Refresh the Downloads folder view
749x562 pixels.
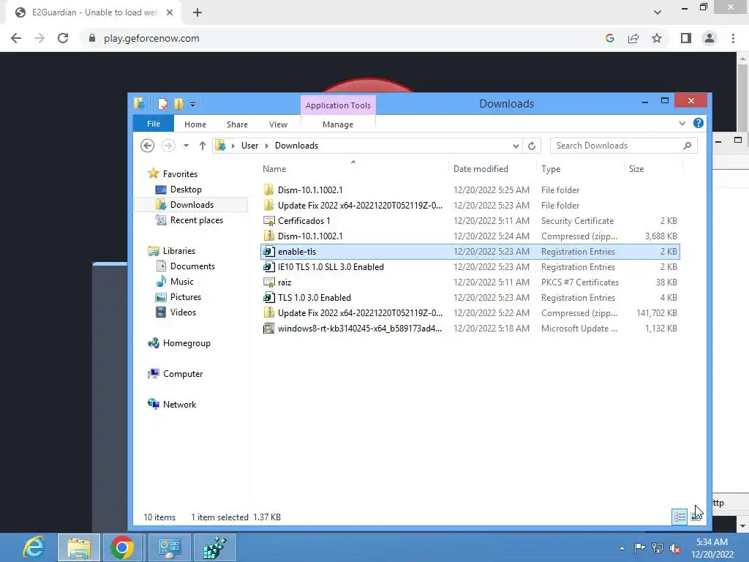532,146
